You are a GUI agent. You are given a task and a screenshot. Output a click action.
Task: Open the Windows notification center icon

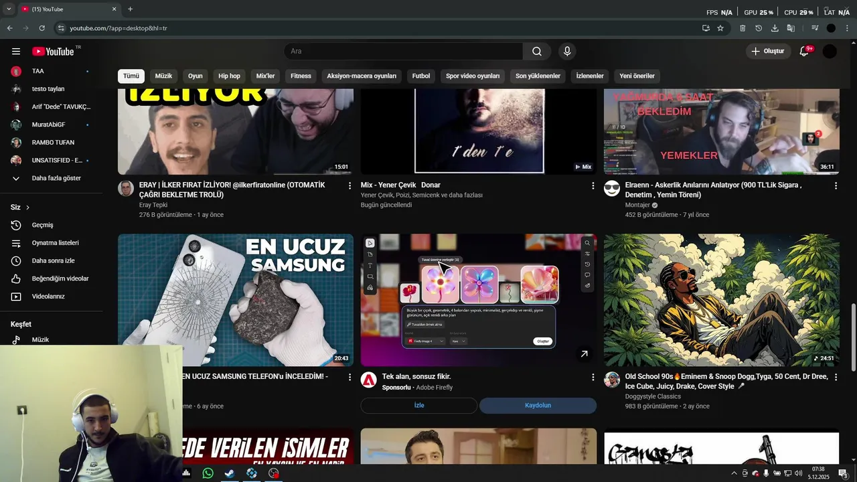tap(843, 473)
